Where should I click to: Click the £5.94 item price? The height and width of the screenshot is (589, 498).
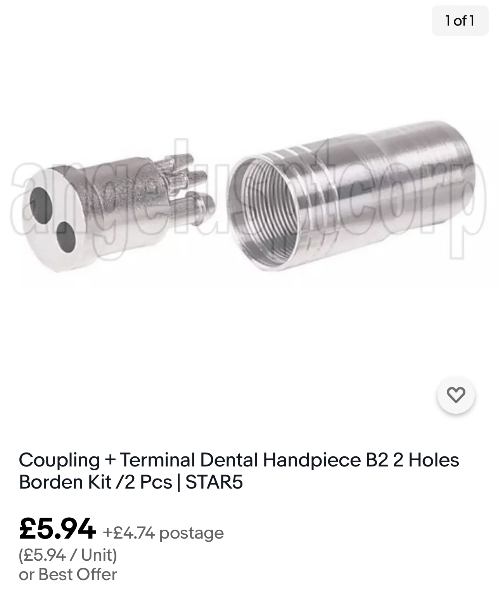pyautogui.click(x=57, y=529)
